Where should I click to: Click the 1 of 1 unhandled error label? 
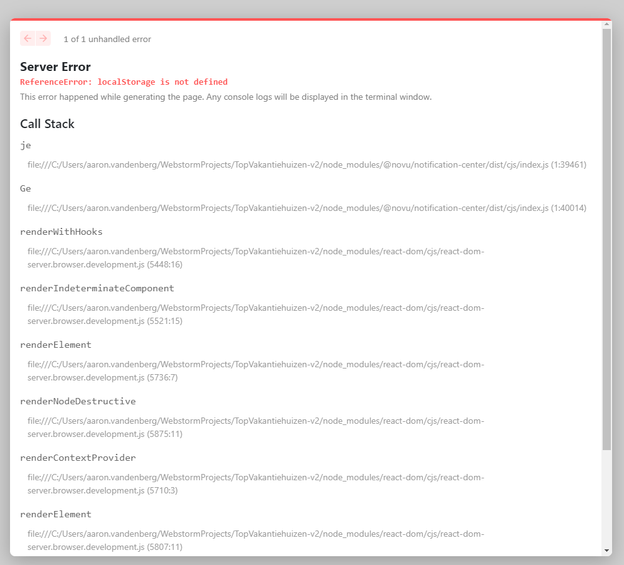[107, 39]
